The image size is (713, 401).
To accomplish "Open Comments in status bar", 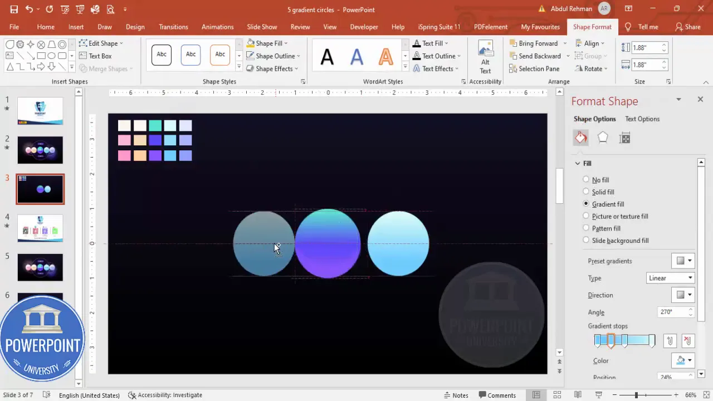I will click(x=497, y=395).
